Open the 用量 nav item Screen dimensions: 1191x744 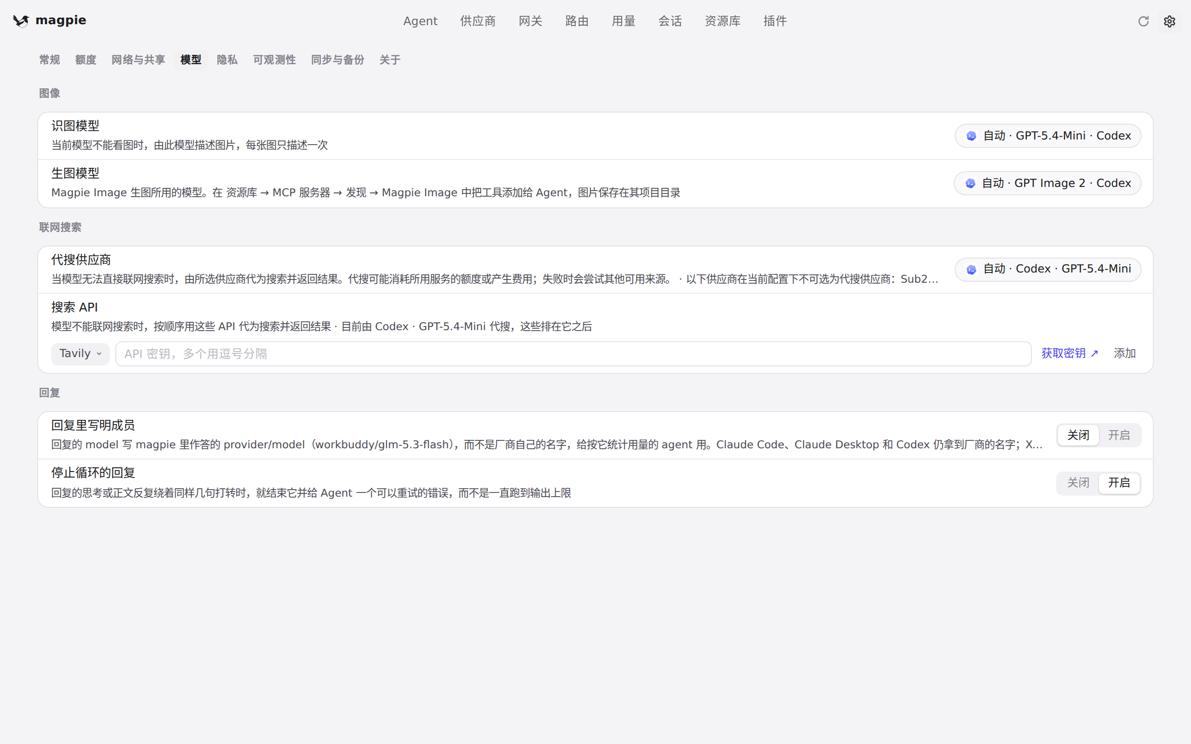click(623, 21)
